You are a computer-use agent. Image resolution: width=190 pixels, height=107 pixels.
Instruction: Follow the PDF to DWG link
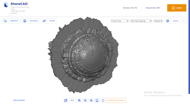[x=19, y=100]
